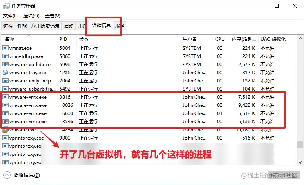
Task: Click PID value 9000
Action: (65, 138)
